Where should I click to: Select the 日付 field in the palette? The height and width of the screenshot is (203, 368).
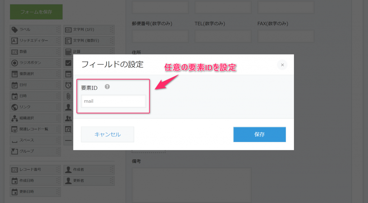click(35, 85)
